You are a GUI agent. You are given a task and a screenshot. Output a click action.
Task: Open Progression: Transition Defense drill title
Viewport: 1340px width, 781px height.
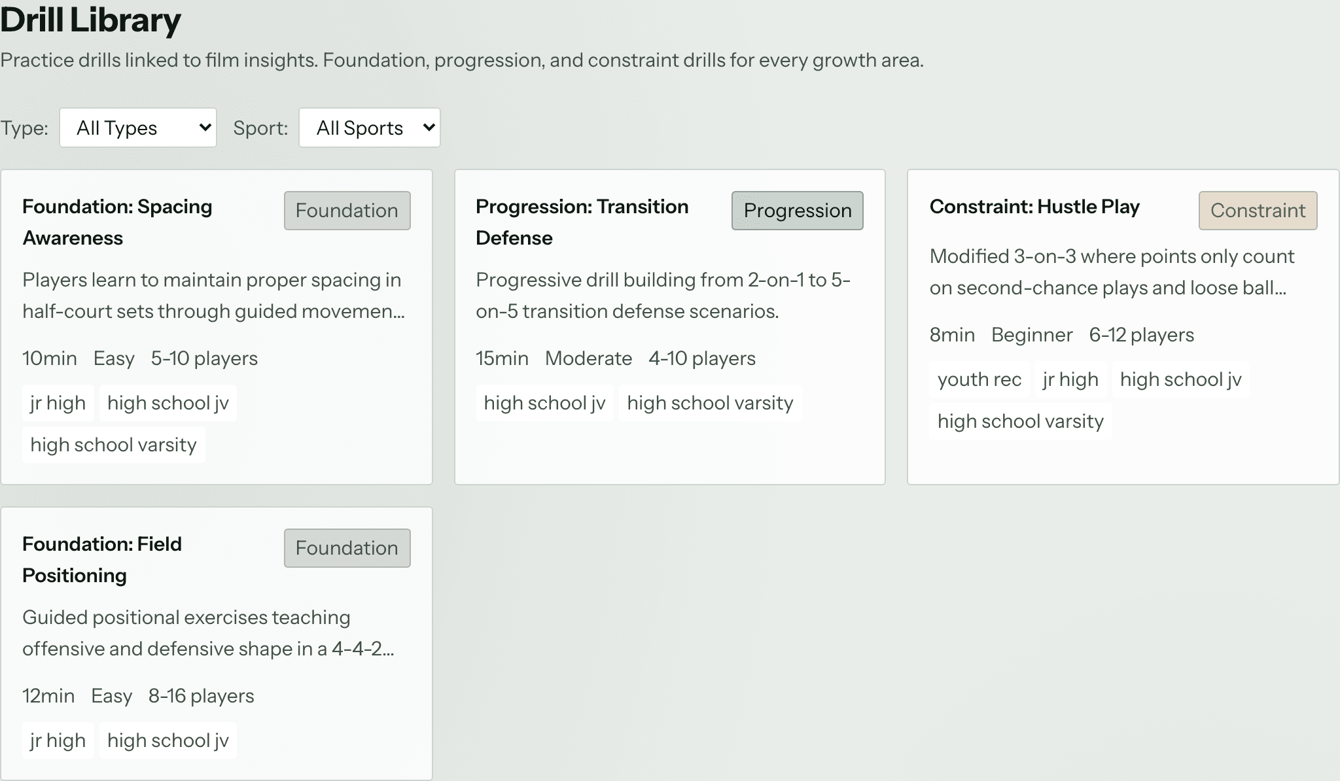[582, 222]
